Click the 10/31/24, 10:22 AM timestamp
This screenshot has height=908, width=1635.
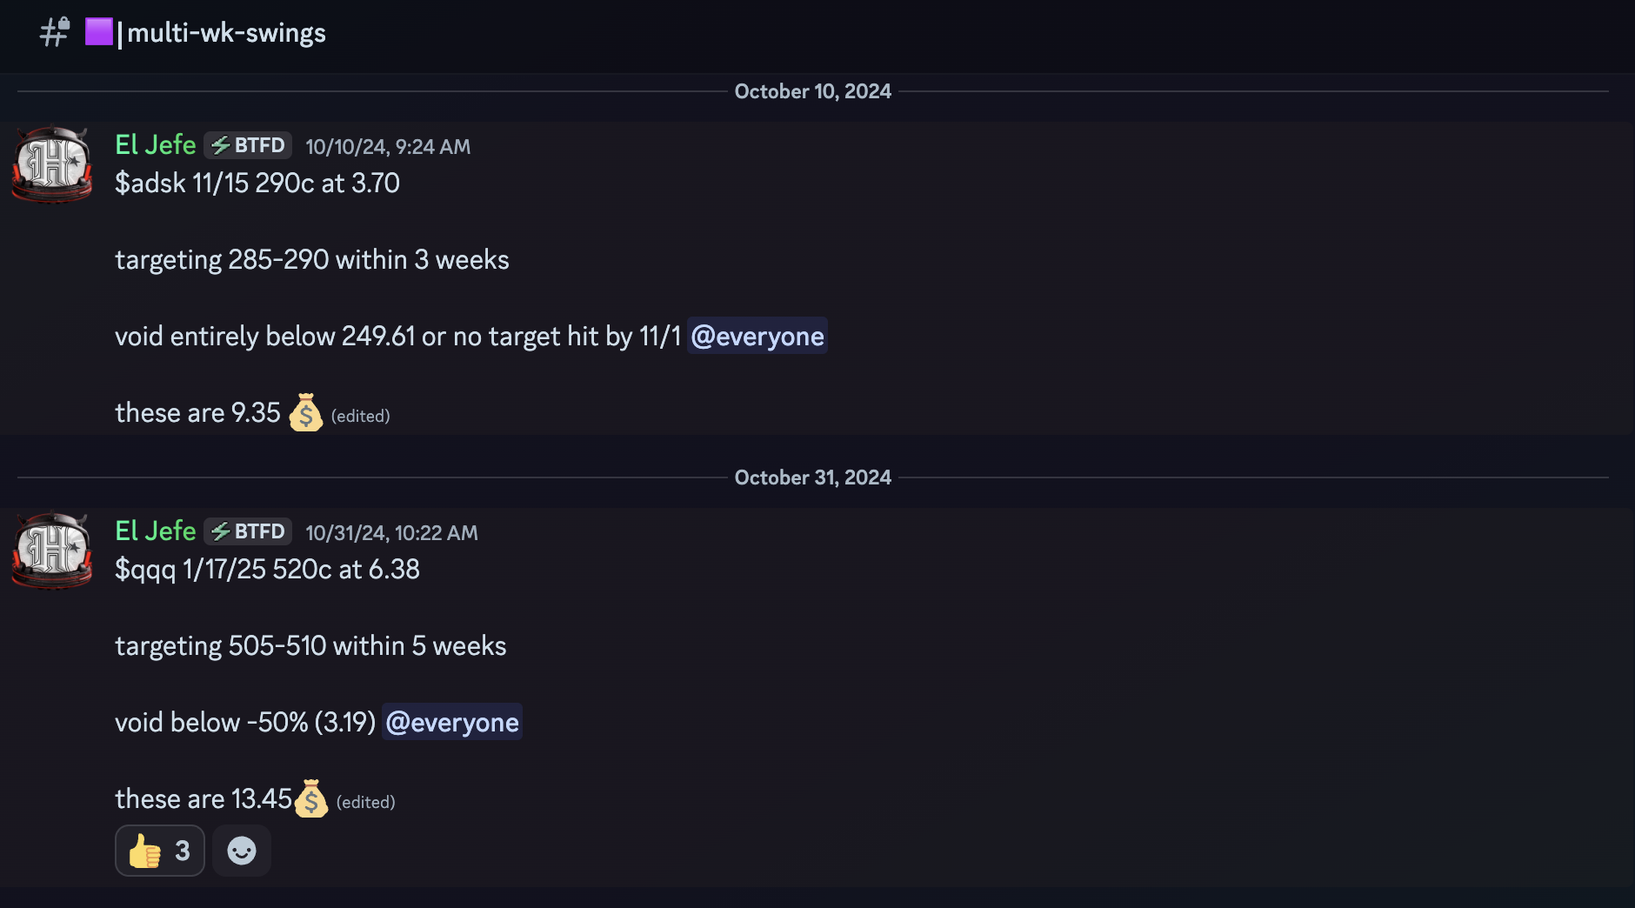[391, 533]
